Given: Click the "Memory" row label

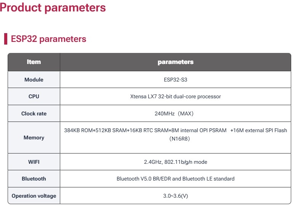Looking at the screenshot, I should (34, 137).
